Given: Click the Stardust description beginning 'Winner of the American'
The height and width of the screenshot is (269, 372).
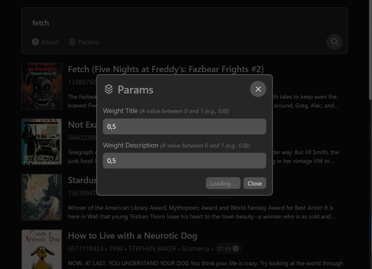Looking at the screenshot, I should click(x=201, y=212).
